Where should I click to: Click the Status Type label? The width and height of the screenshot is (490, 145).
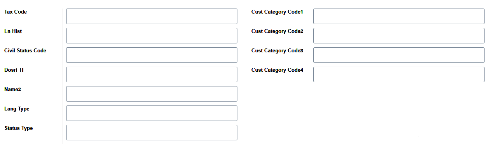(19, 128)
